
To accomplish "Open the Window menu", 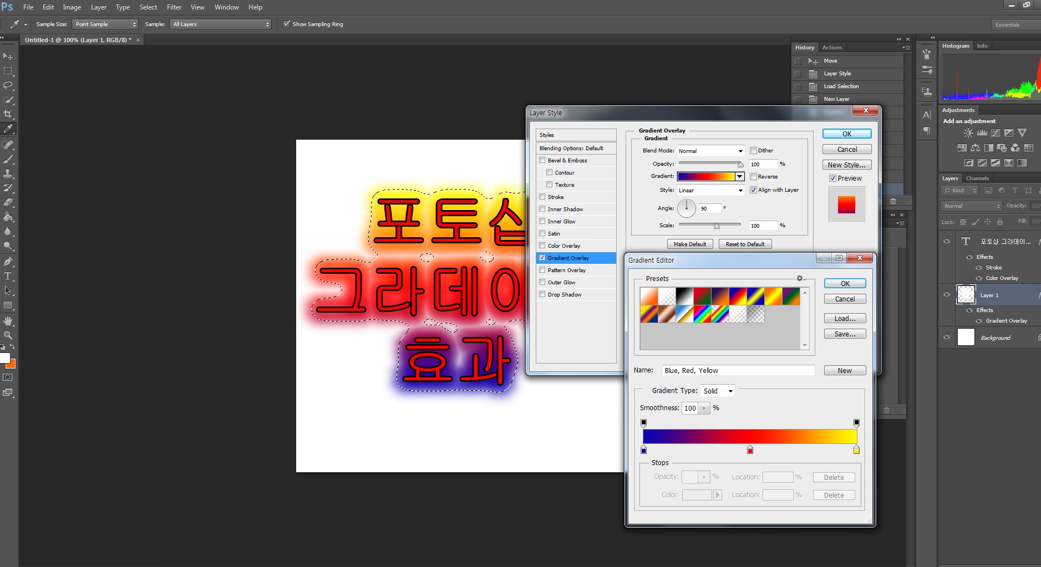I will click(226, 7).
